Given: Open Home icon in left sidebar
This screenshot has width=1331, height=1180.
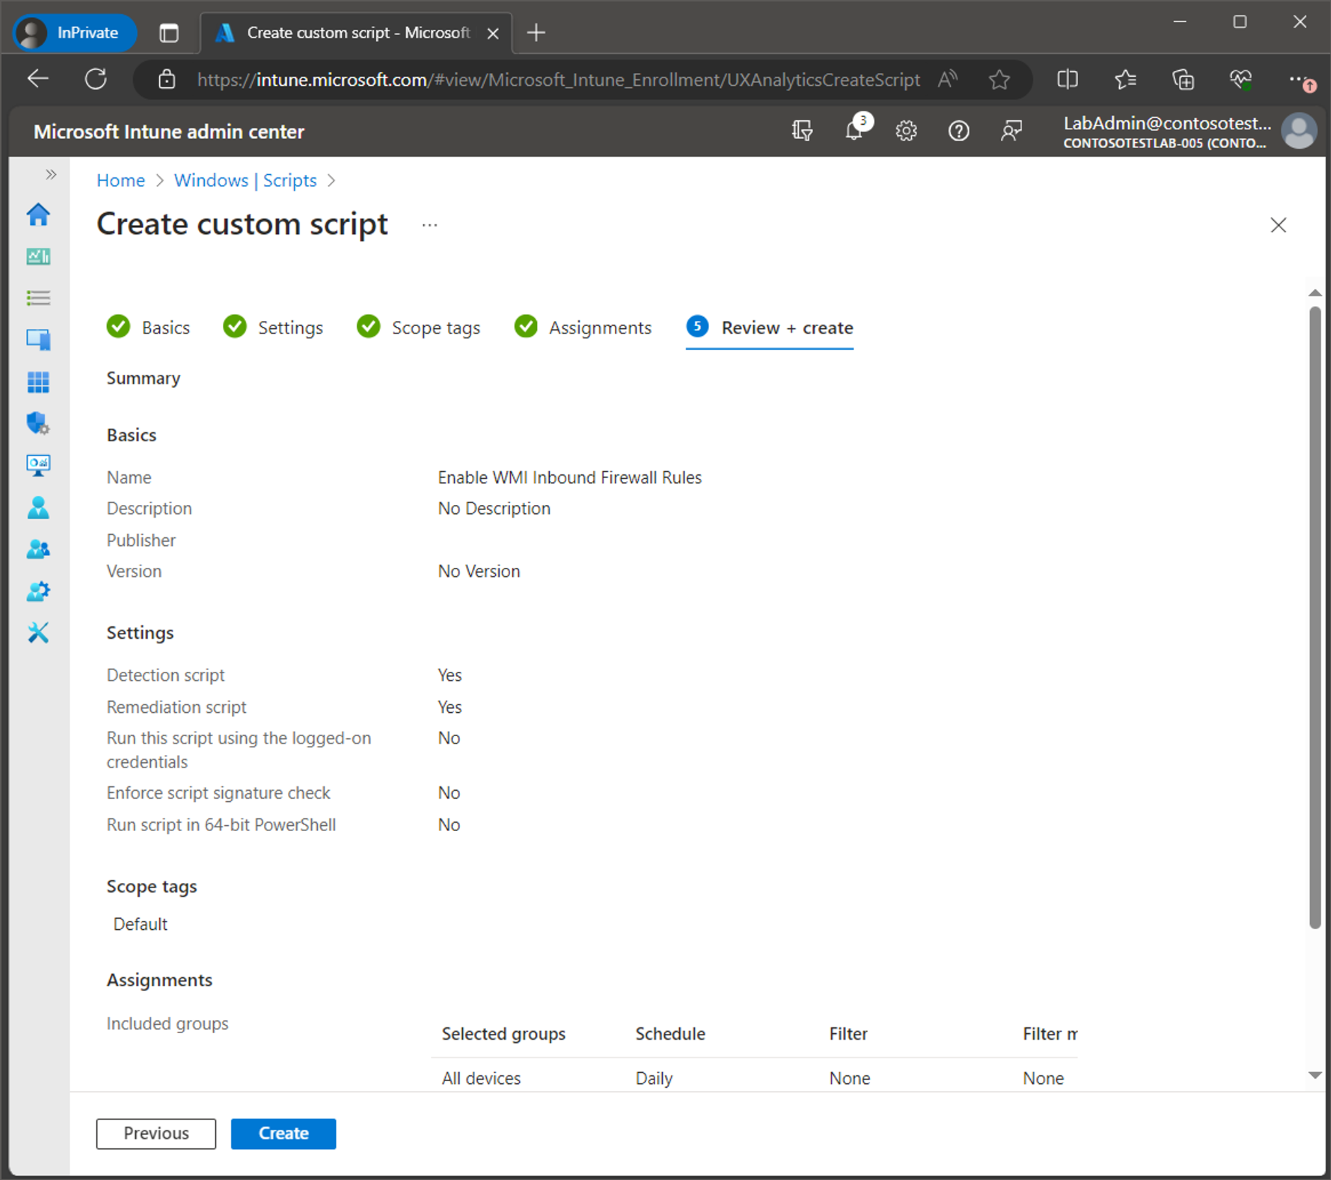Looking at the screenshot, I should (38, 215).
